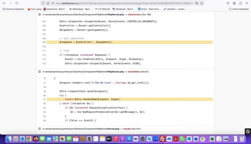Open OneDrive from the dock
This screenshot has width=251, height=144.
tap(169, 139)
